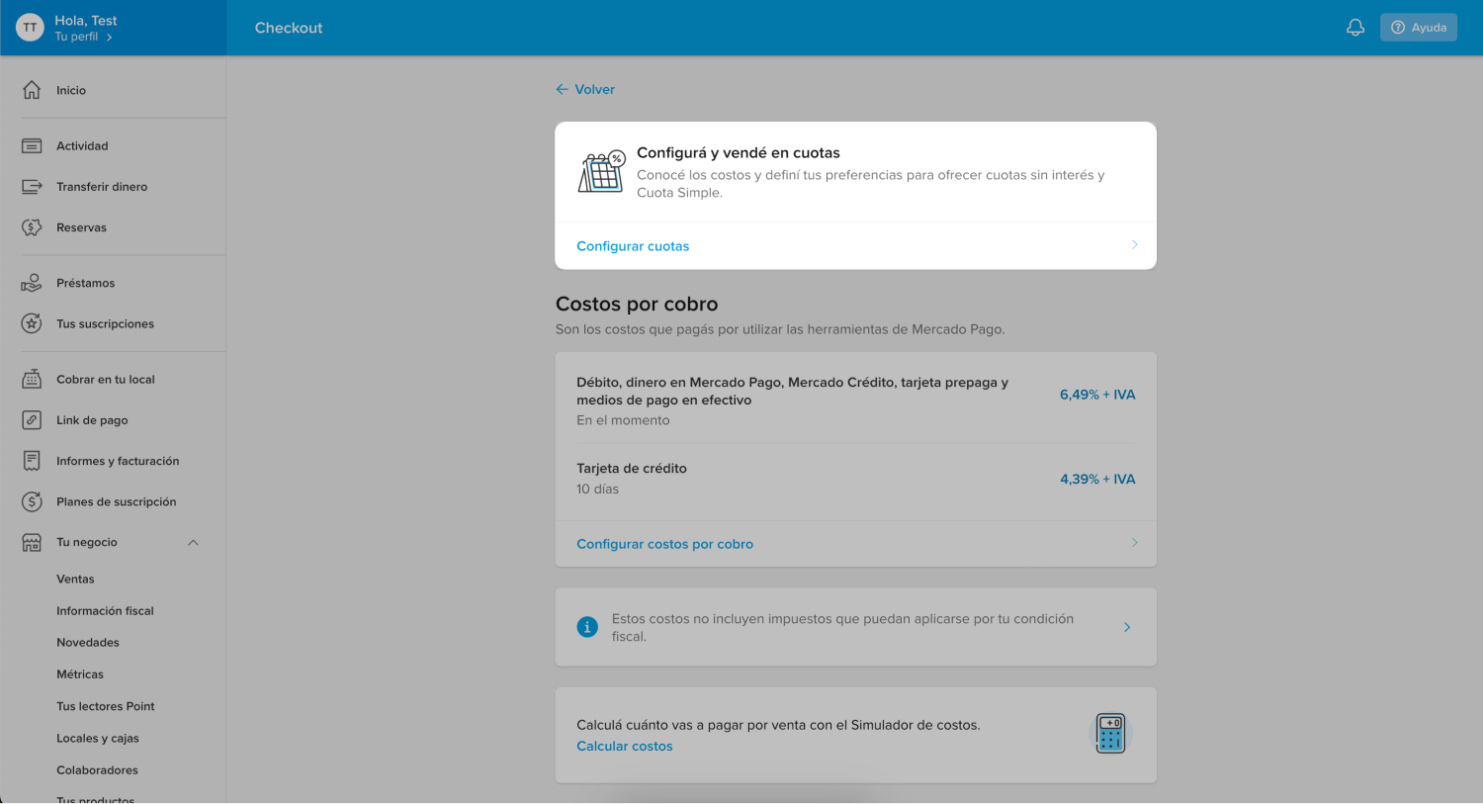Click the Volver back arrow icon
This screenshot has width=1483, height=804.
click(562, 89)
